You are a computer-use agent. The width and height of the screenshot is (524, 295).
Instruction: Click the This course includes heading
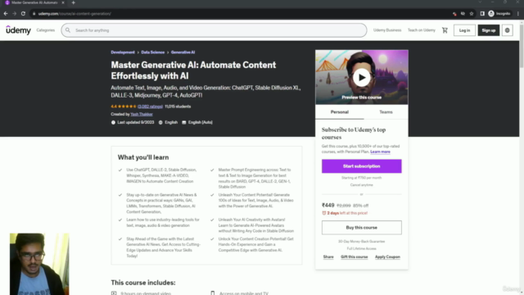point(143,283)
